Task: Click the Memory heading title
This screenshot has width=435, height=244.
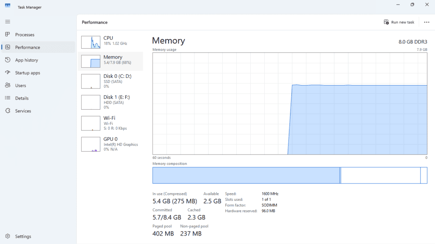Action: [x=168, y=41]
